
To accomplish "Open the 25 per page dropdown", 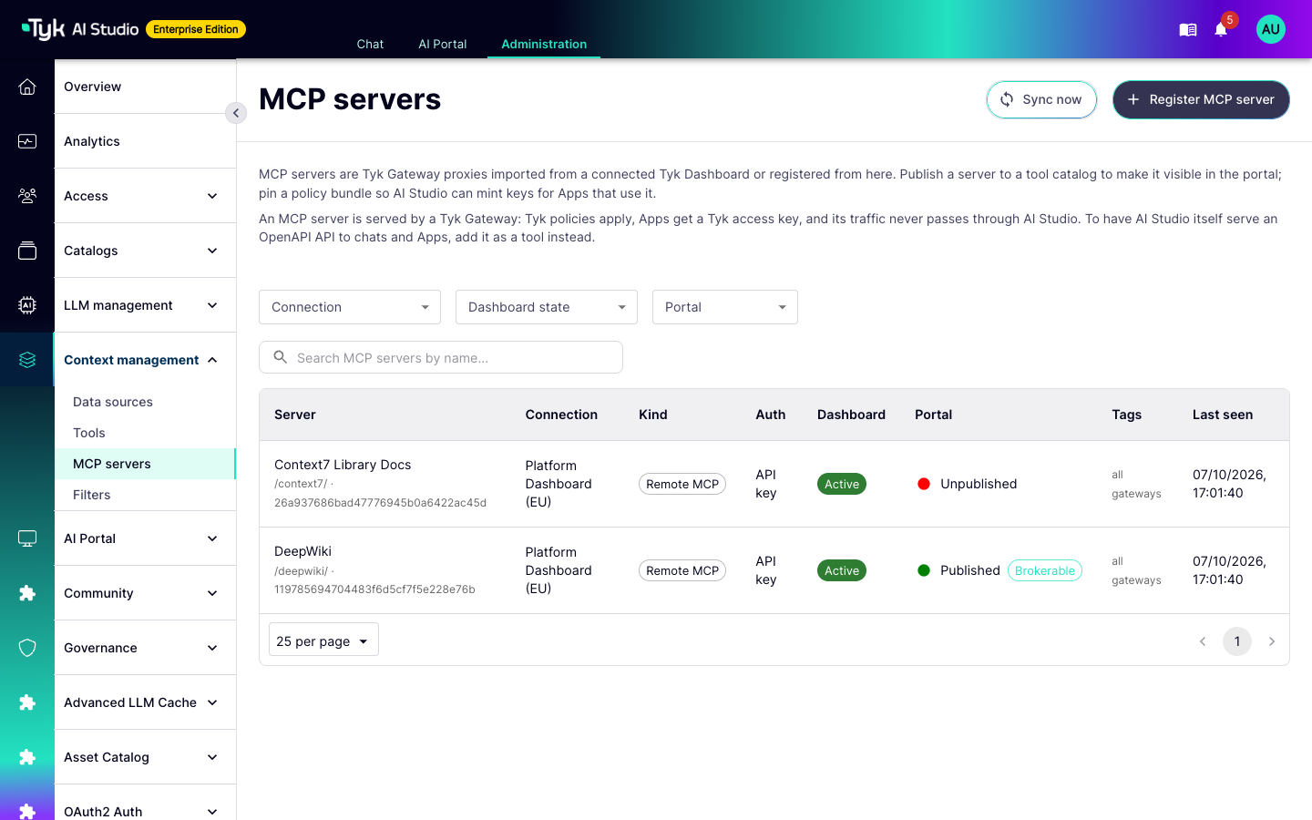I will click(323, 640).
